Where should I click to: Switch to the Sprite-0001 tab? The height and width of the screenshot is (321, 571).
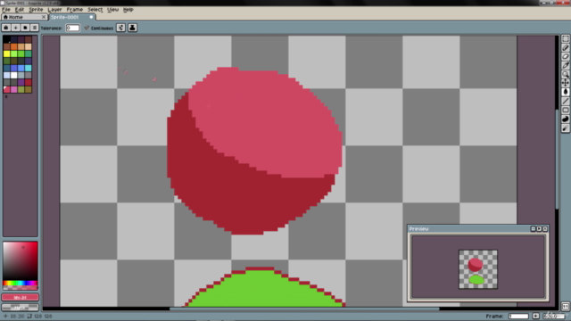[x=72, y=17]
